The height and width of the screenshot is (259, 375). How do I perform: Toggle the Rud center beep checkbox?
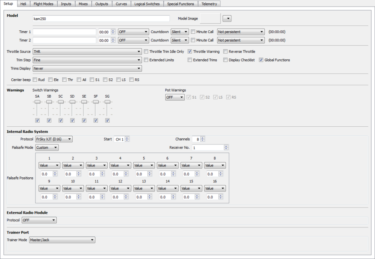35,80
